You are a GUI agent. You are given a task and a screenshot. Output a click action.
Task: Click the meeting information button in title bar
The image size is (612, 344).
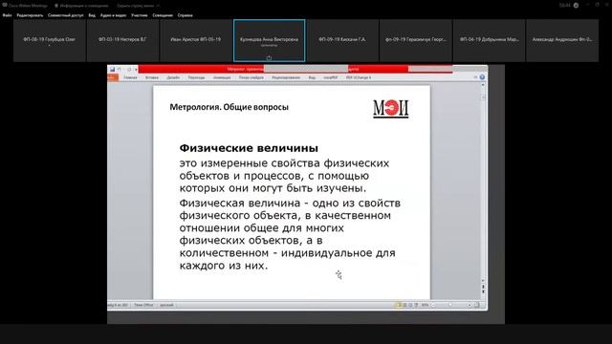pyautogui.click(x=81, y=6)
